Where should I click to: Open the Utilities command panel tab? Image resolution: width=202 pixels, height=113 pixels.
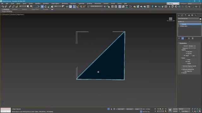(196, 15)
